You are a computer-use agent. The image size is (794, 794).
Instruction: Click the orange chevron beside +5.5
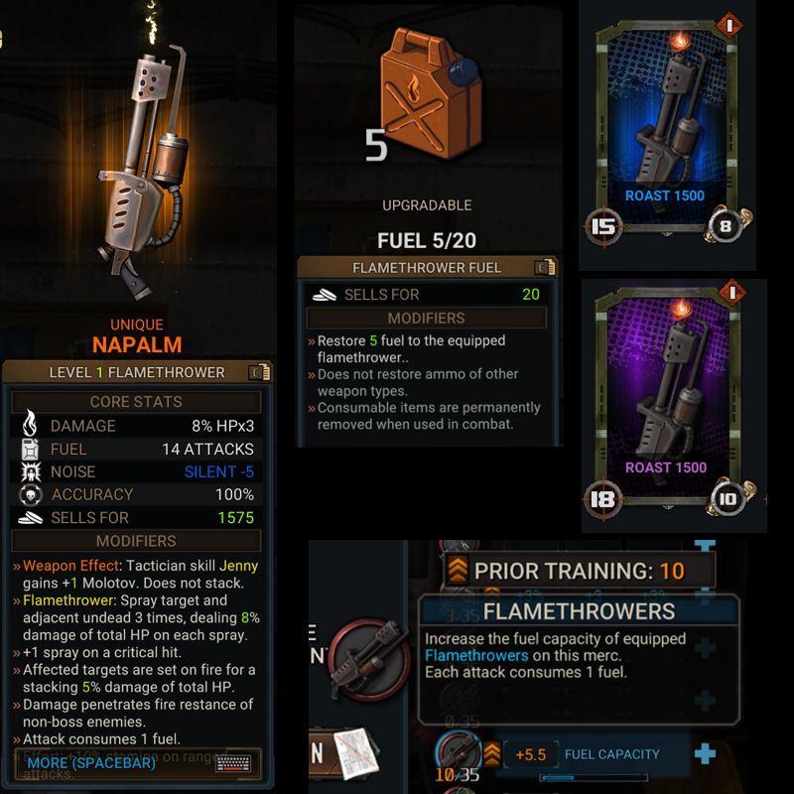click(x=491, y=754)
